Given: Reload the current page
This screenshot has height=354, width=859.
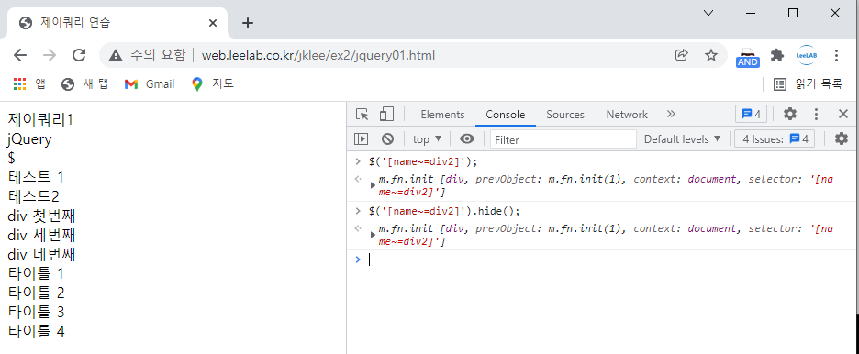Looking at the screenshot, I should [x=80, y=55].
